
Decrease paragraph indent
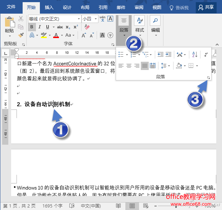click(160, 55)
